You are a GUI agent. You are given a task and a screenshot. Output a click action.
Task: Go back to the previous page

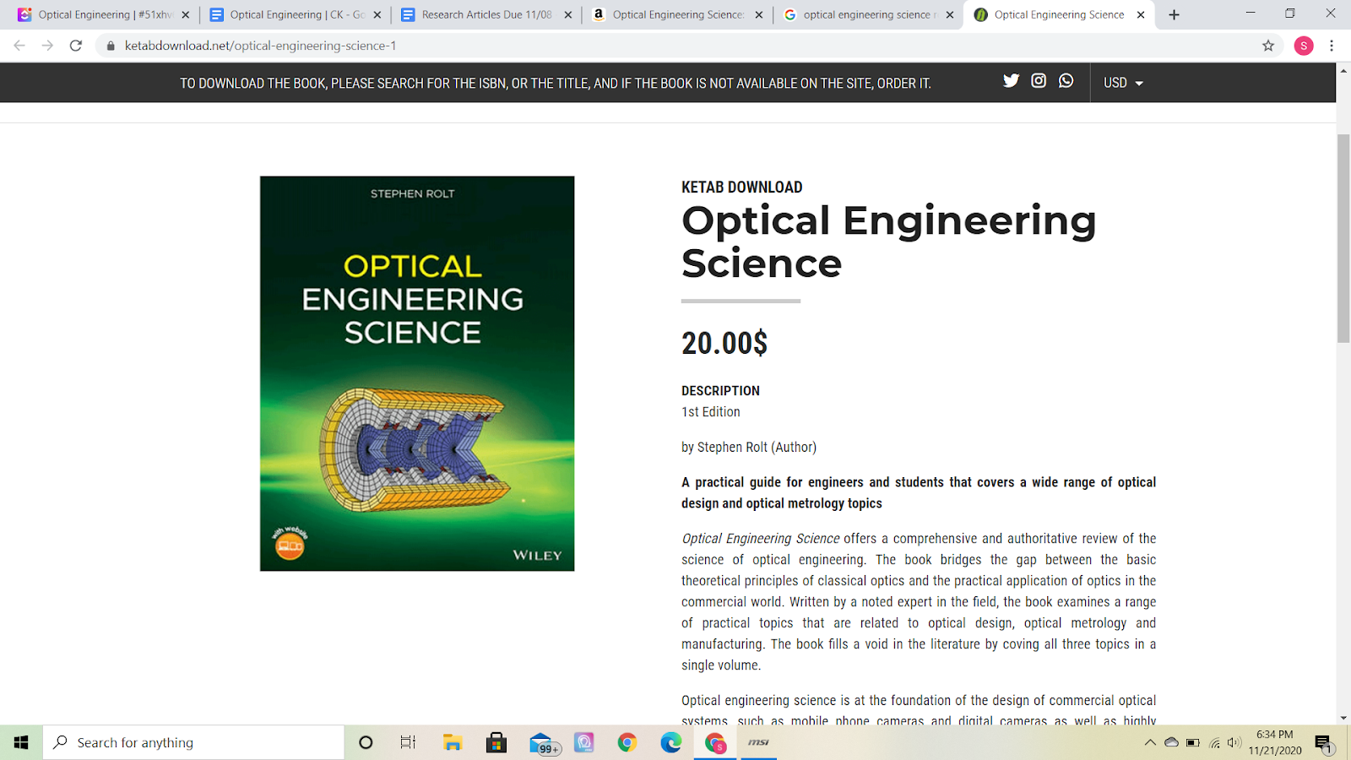pos(19,46)
